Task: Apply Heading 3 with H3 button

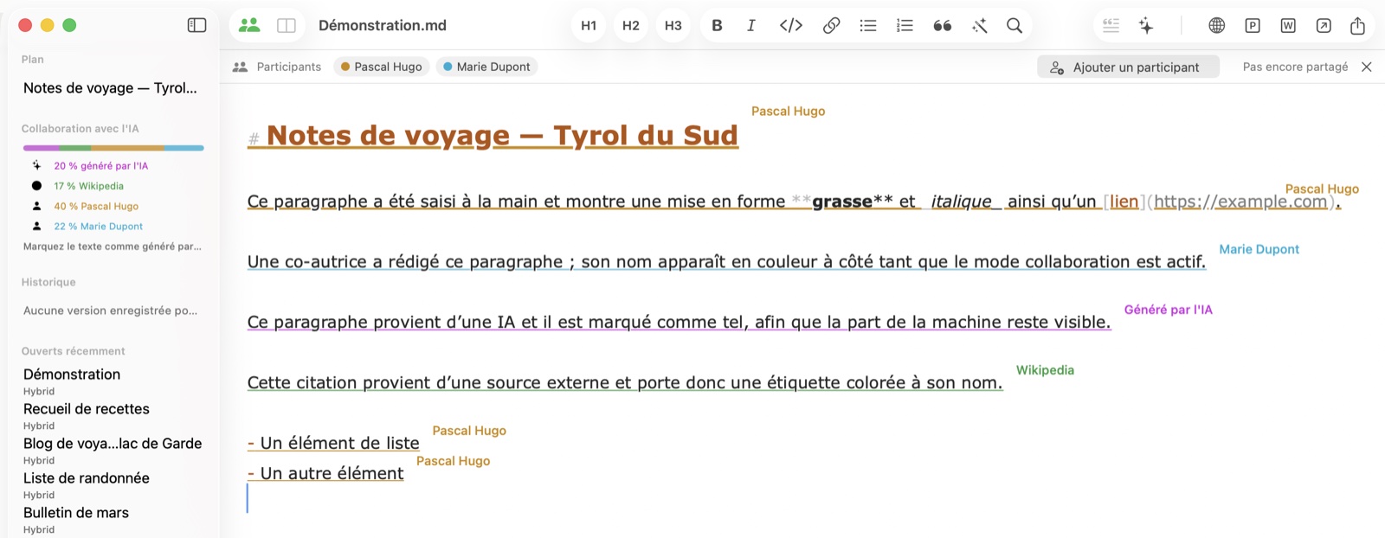Action: pos(673,25)
